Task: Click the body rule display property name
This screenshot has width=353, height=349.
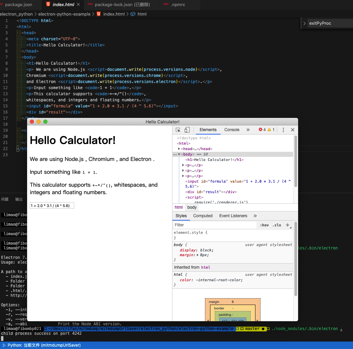Action: click(188, 250)
